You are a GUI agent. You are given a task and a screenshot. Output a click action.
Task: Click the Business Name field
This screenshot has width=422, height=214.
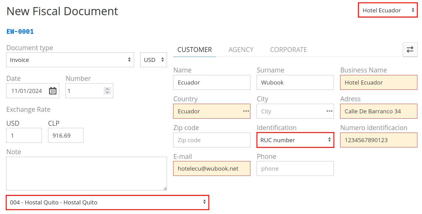click(x=379, y=82)
